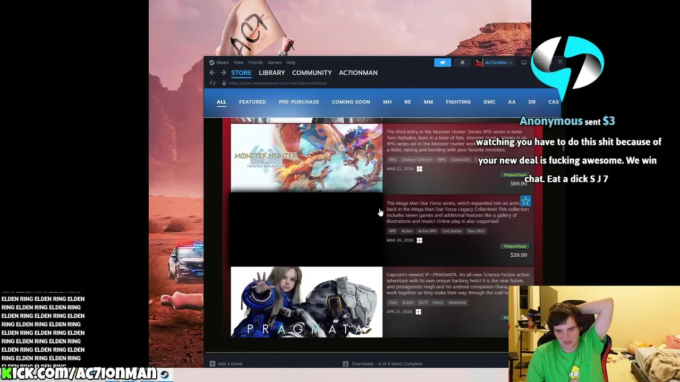Click the padlock icon beside the URL
Viewport: 680px width, 382px height.
click(x=224, y=83)
